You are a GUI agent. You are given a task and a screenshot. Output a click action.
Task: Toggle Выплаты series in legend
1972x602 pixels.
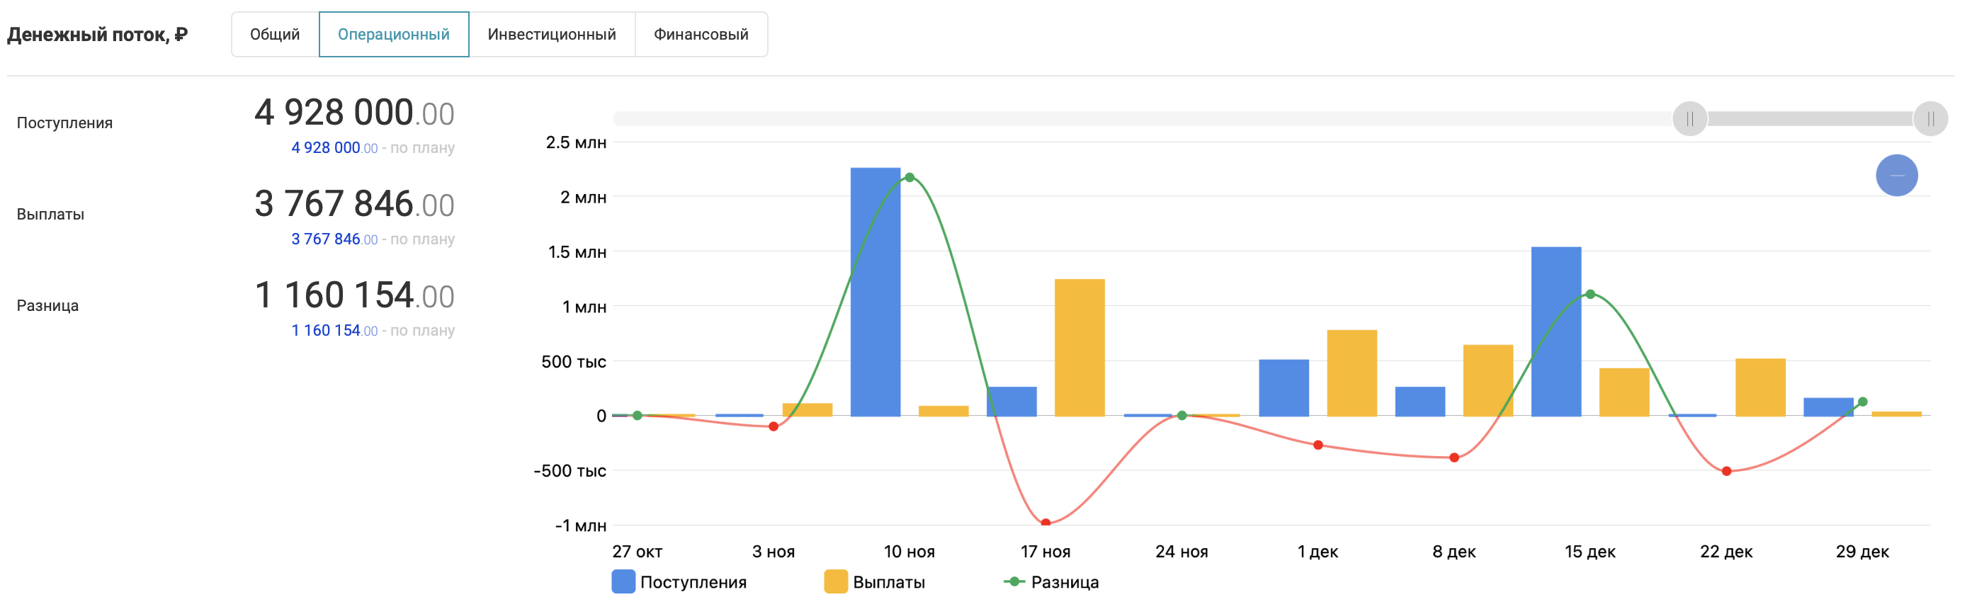(x=888, y=582)
